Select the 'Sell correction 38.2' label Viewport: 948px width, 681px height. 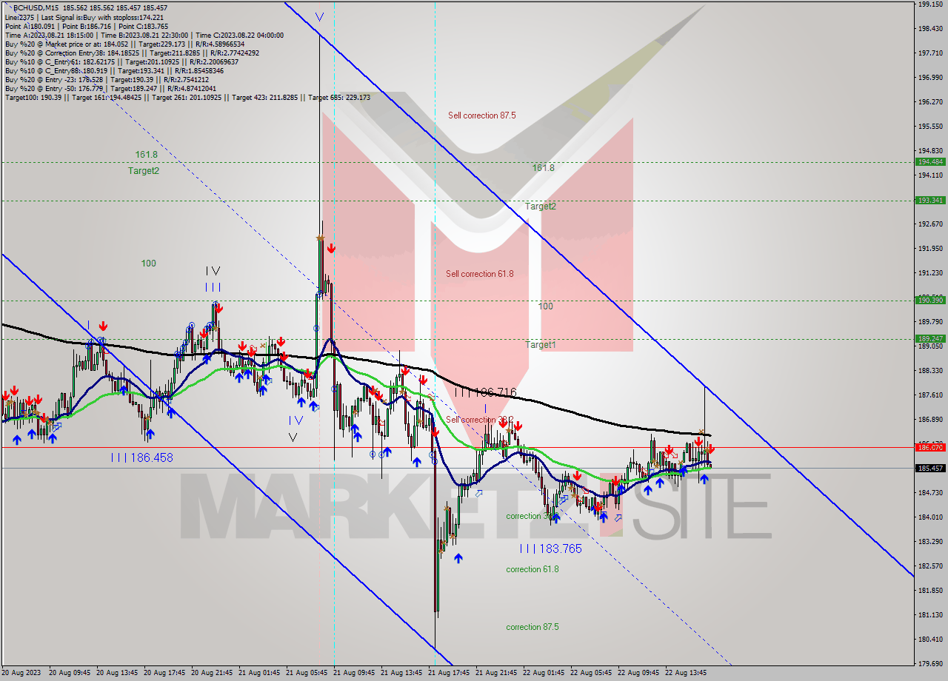[480, 420]
